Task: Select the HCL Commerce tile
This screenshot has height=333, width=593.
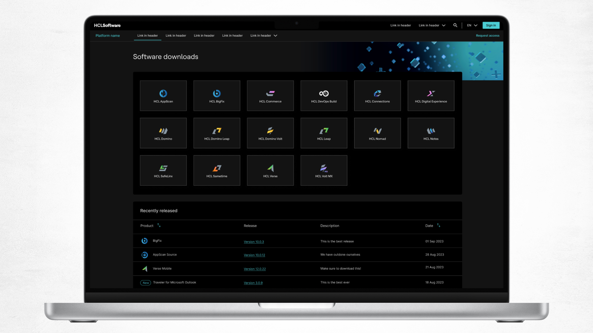Action: pos(270,96)
